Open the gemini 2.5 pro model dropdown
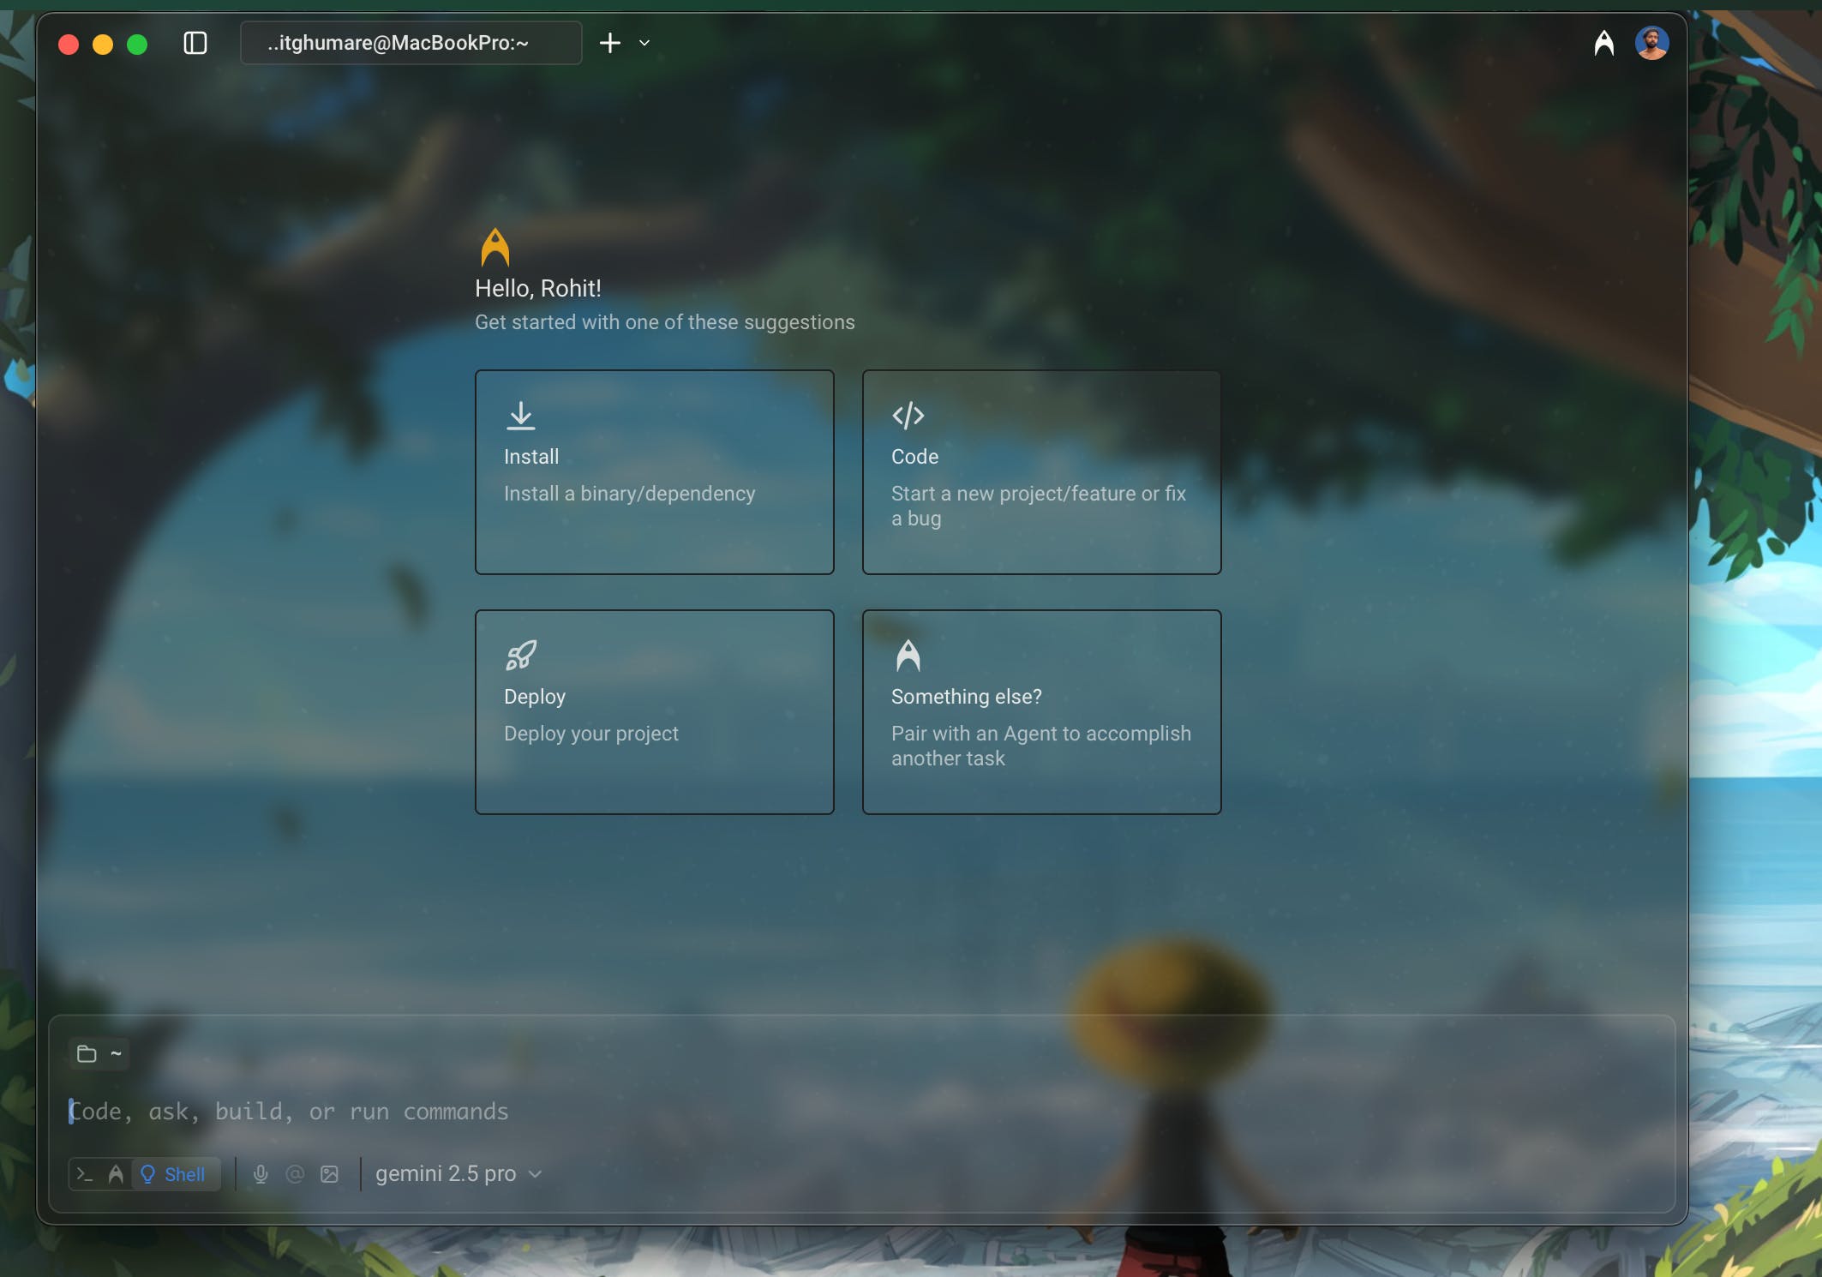This screenshot has width=1822, height=1277. [x=458, y=1173]
